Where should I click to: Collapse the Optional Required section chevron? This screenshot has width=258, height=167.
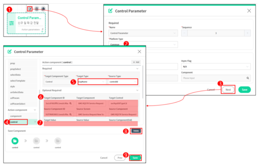click(137, 90)
